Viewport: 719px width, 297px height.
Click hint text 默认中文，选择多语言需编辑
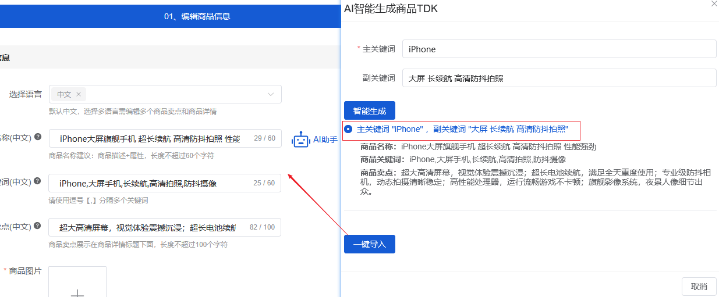[x=133, y=112]
